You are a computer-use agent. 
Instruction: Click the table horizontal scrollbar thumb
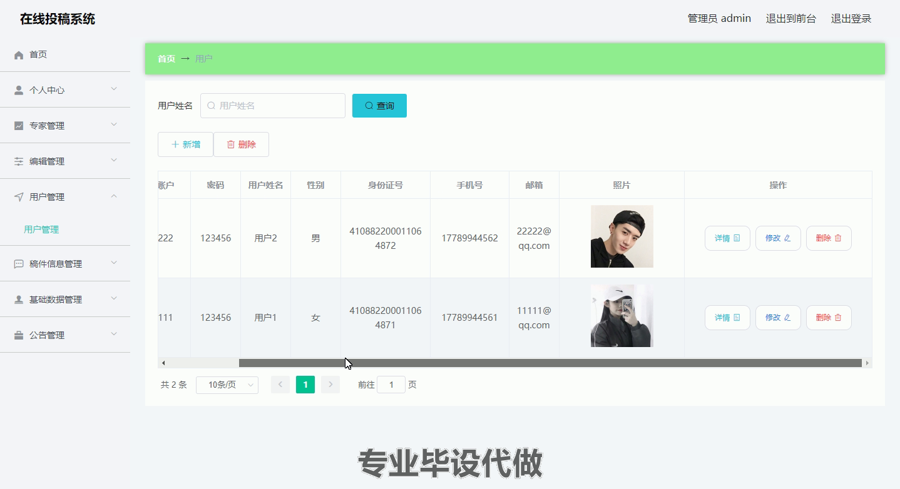(x=550, y=363)
